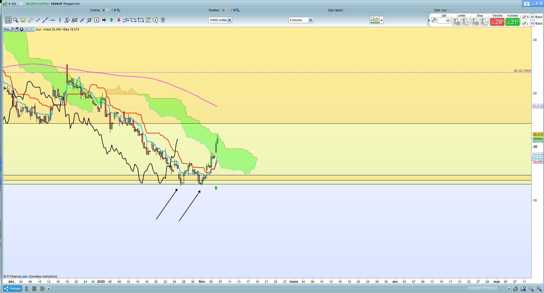
Task: Click the Qté quantity input field
Action: click(444, 21)
